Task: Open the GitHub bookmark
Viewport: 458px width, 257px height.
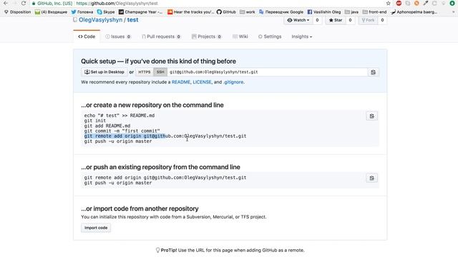Action: (x=226, y=12)
